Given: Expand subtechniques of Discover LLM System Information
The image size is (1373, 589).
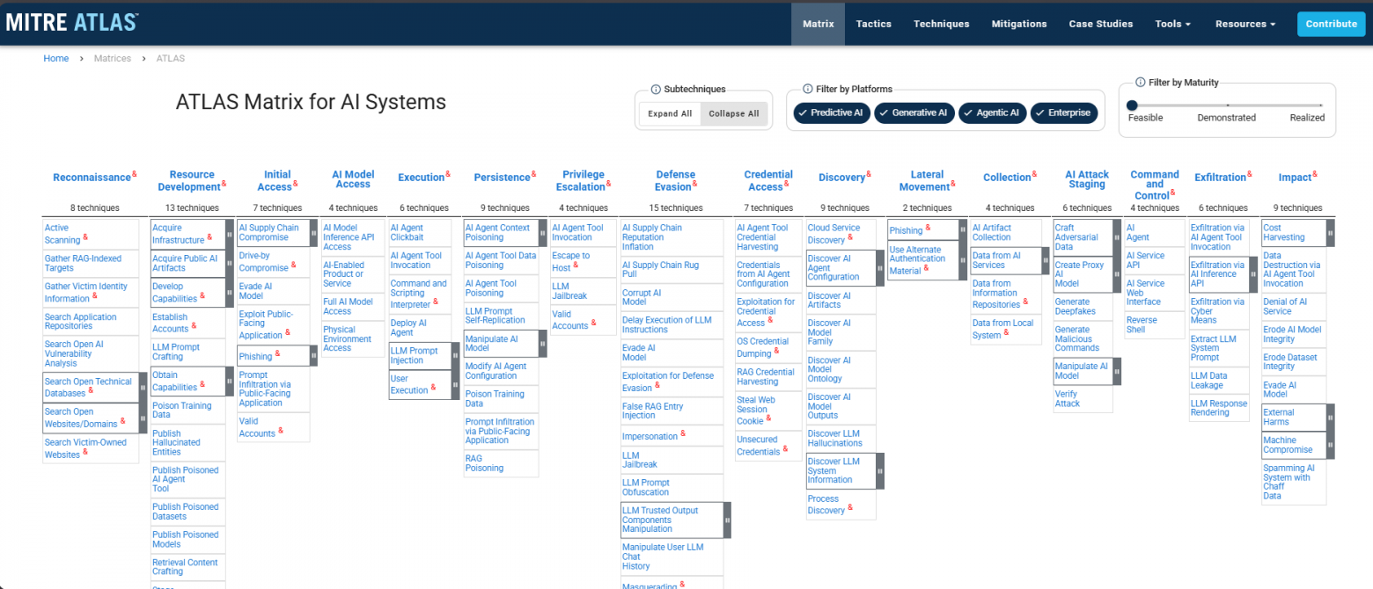Looking at the screenshot, I should click(880, 470).
